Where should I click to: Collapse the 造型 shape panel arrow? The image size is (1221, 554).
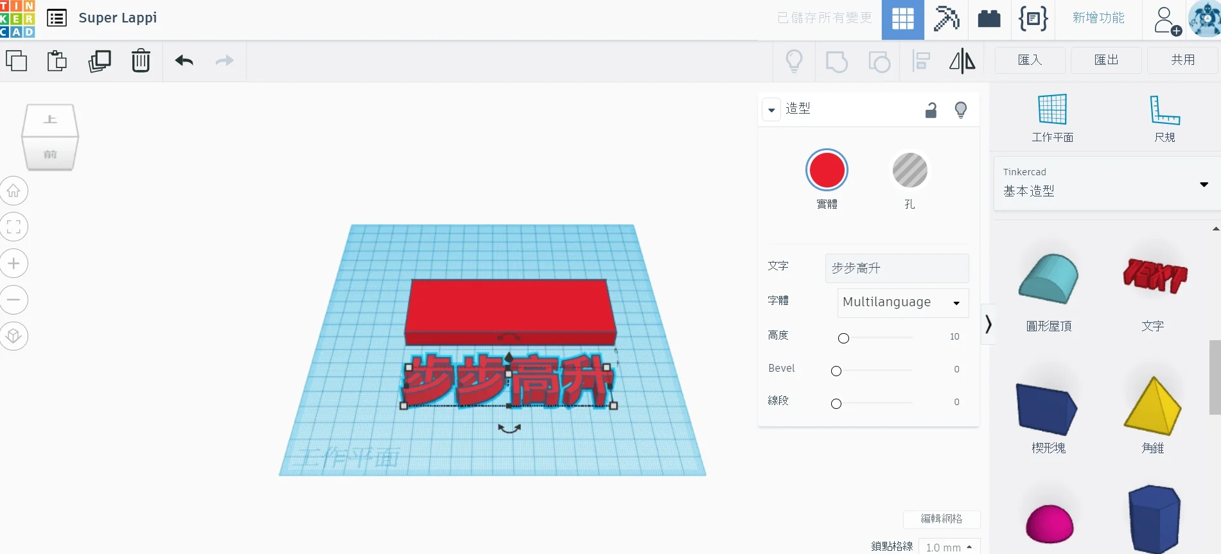pyautogui.click(x=771, y=110)
